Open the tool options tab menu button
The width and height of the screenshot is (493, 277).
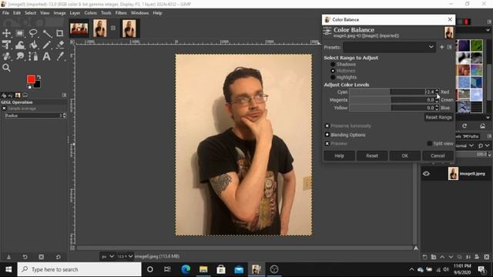[65, 95]
